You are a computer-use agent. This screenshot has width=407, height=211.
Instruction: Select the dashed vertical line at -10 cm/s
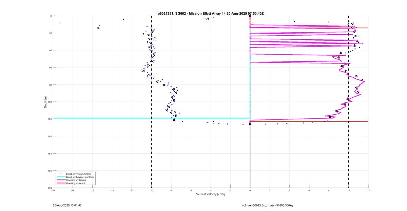(x=151, y=153)
